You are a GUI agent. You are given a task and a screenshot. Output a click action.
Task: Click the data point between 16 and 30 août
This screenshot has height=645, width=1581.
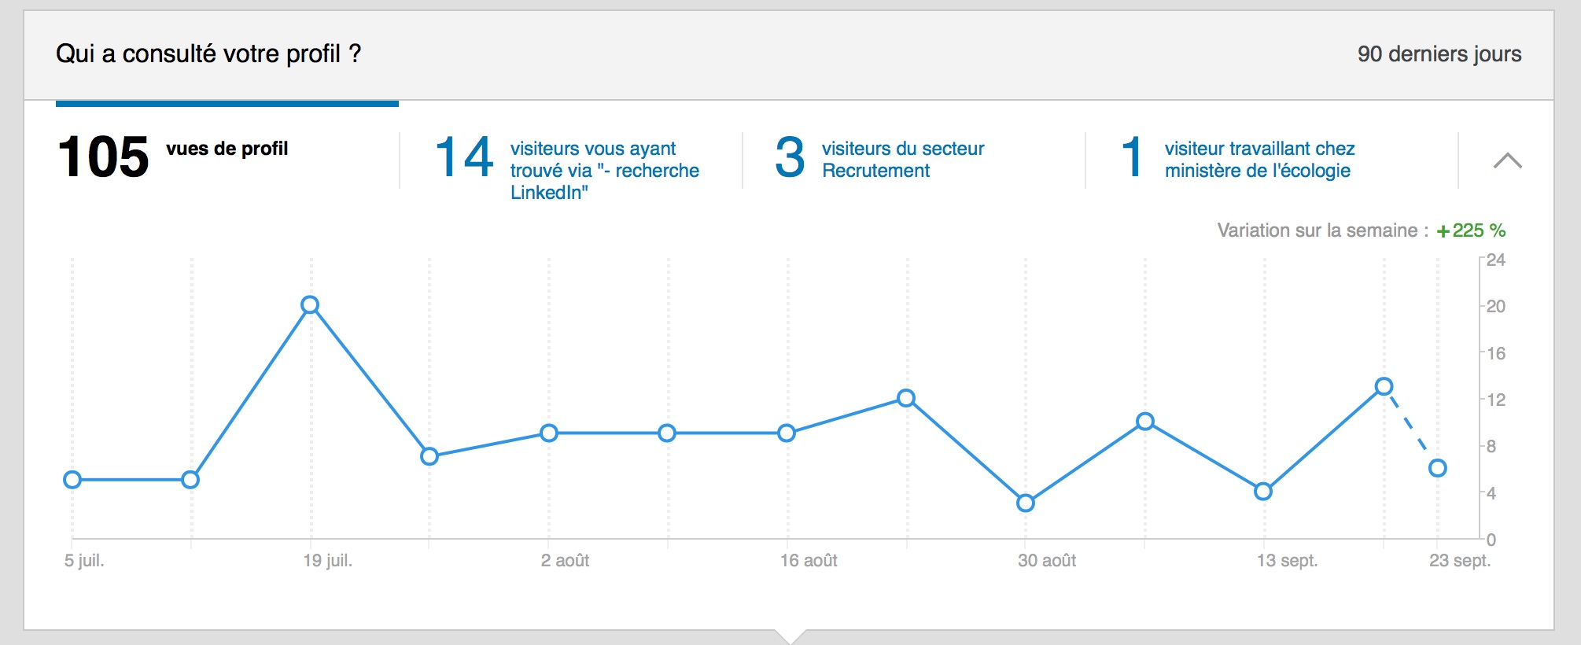click(906, 398)
